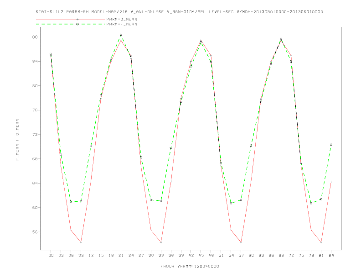Viewport: 361px width, 278px height.
Task: Click the y-axis tick label 64
Action: [x=35, y=183]
